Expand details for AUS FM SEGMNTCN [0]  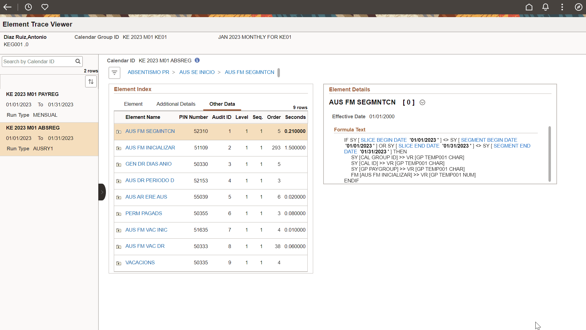point(422,102)
